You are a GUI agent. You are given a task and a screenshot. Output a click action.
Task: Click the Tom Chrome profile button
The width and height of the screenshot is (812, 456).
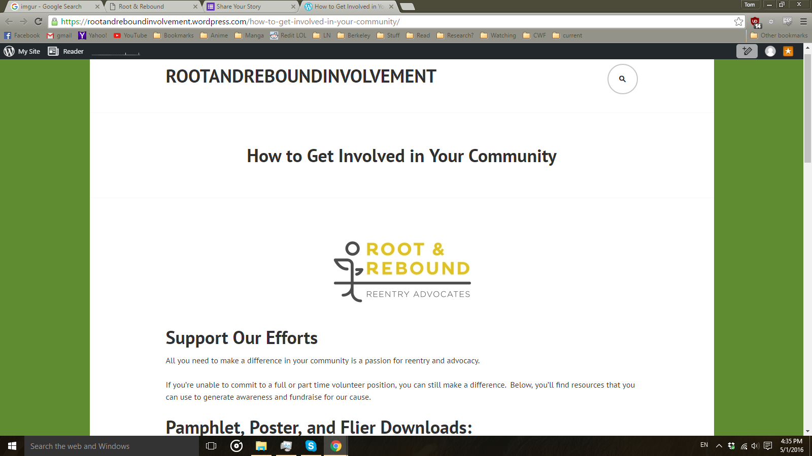[x=750, y=5]
